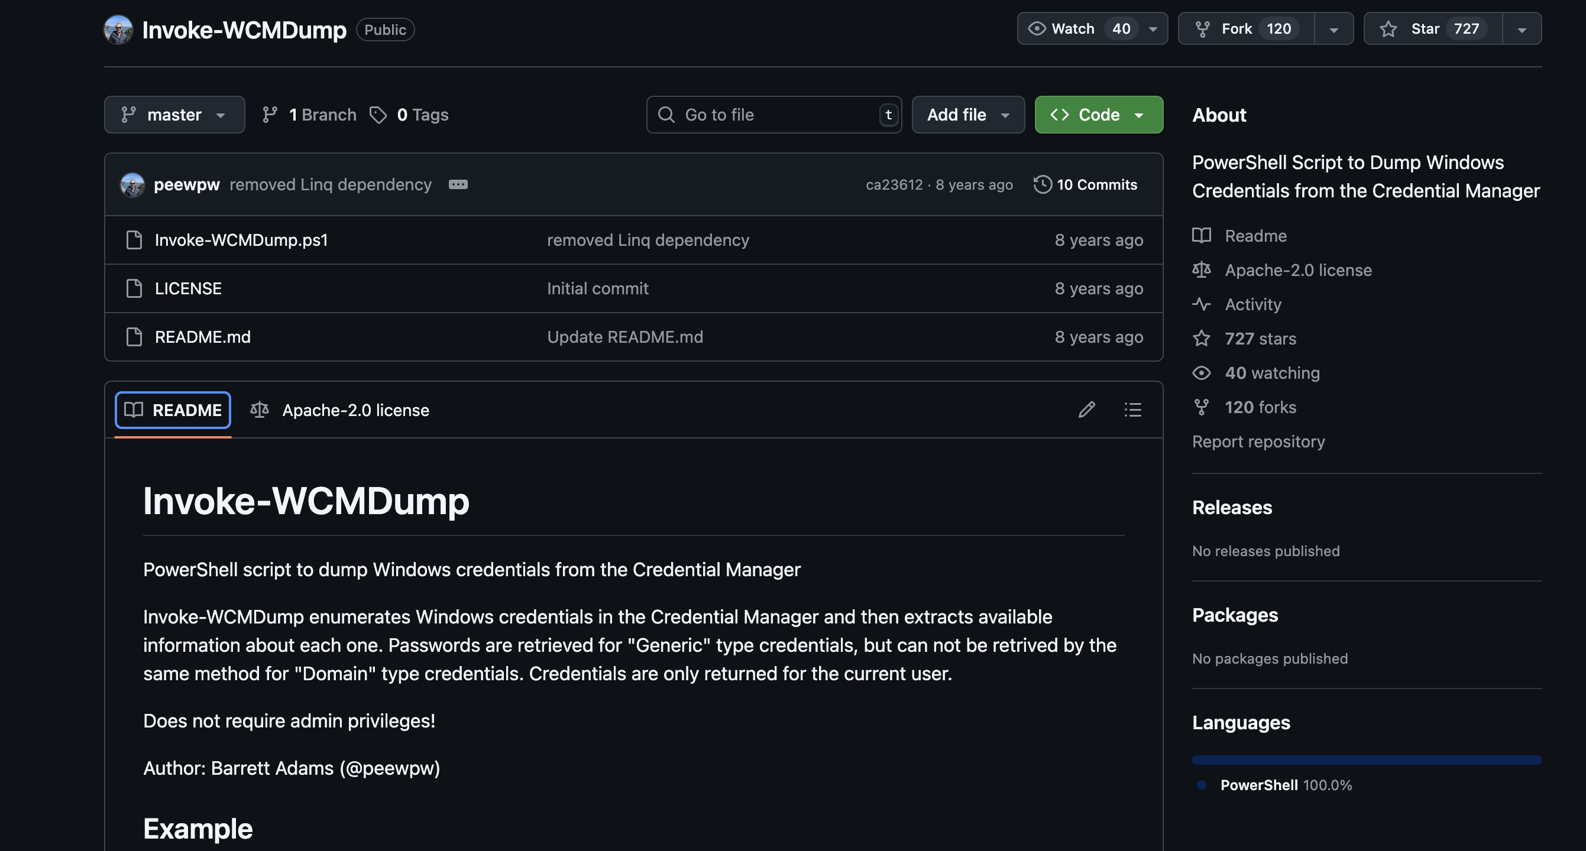The height and width of the screenshot is (851, 1586).
Task: Open the 120 forks link
Action: point(1260,407)
